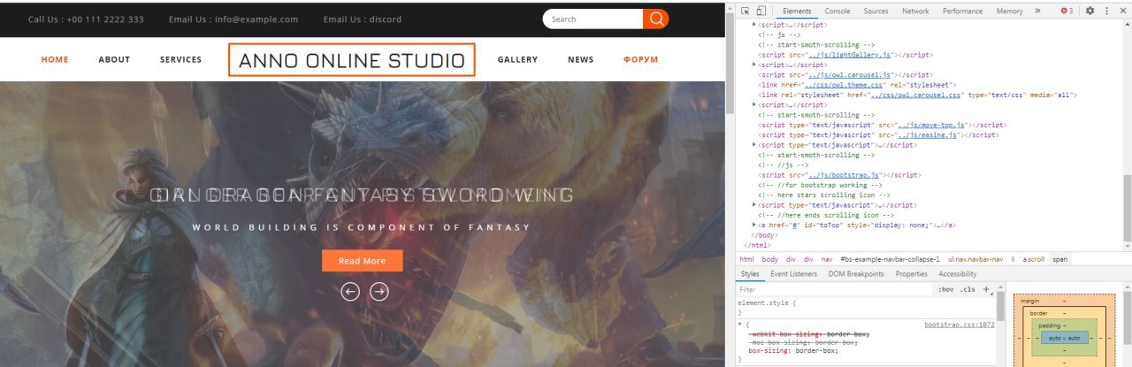Expand the collapsed script node below lightGallery.js
This screenshot has width=1132, height=367.
pyautogui.click(x=754, y=65)
